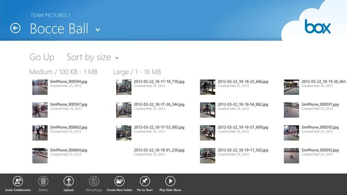Open SimPhone_000593.jpg thumbnail
The height and width of the screenshot is (195, 347).
pos(291,156)
